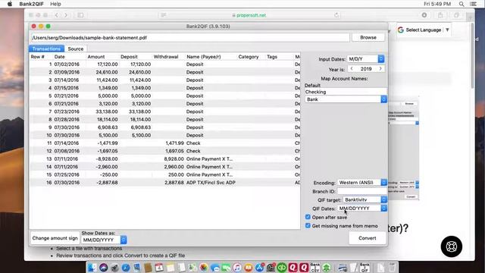
Task: Toggle Open after save checkbox
Action: (x=308, y=217)
